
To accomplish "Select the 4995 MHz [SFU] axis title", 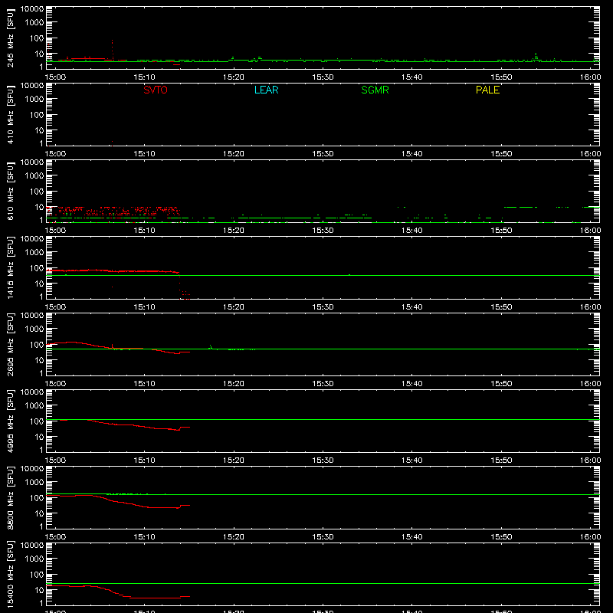I will pos(11,421).
